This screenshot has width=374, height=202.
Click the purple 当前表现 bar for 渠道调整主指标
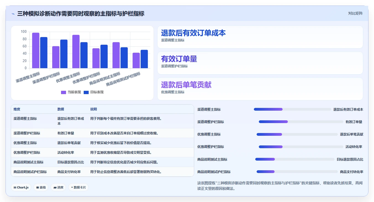36,50
